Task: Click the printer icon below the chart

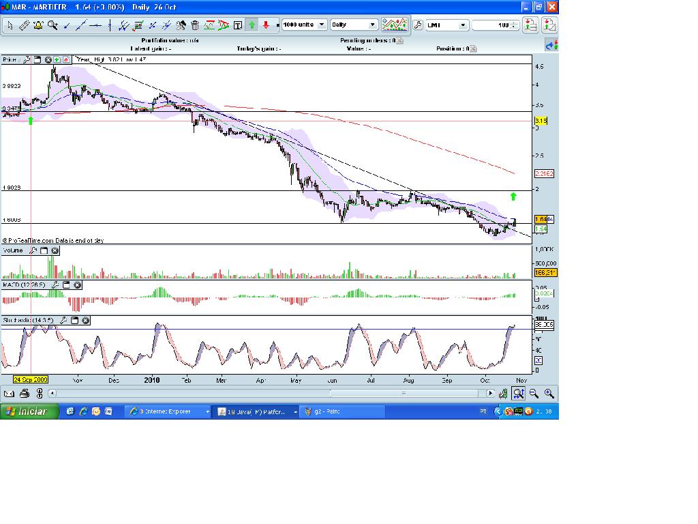Action: point(25,394)
